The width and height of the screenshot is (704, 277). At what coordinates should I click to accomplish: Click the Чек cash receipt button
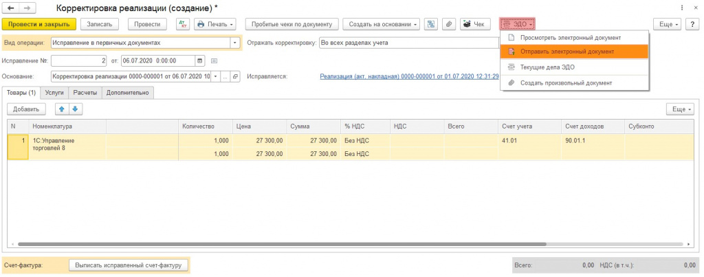pos(474,24)
